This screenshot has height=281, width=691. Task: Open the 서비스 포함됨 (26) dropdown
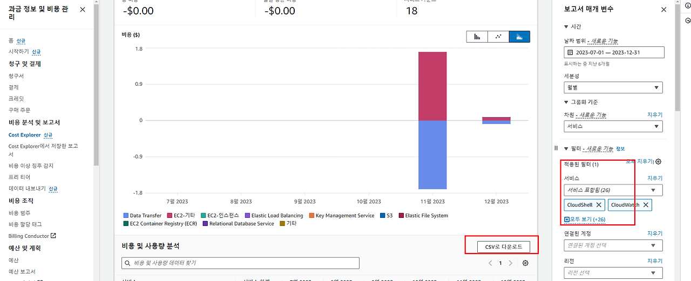pos(613,190)
